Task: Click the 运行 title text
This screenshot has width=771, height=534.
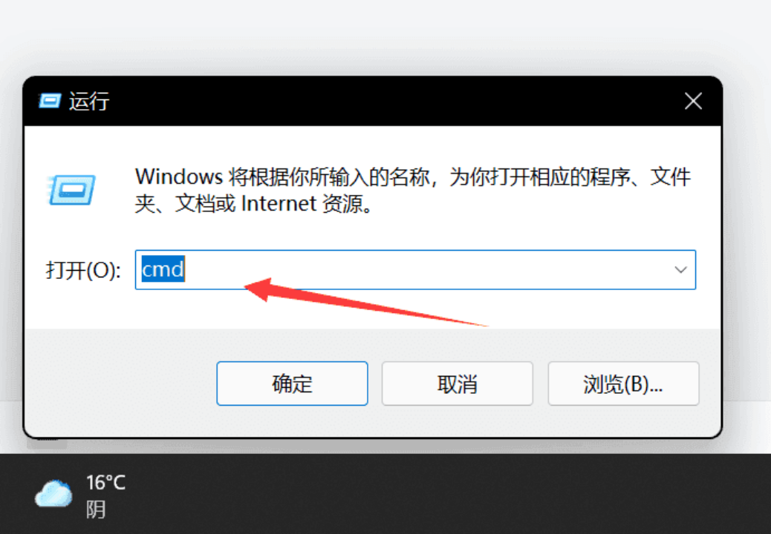Action: [89, 102]
